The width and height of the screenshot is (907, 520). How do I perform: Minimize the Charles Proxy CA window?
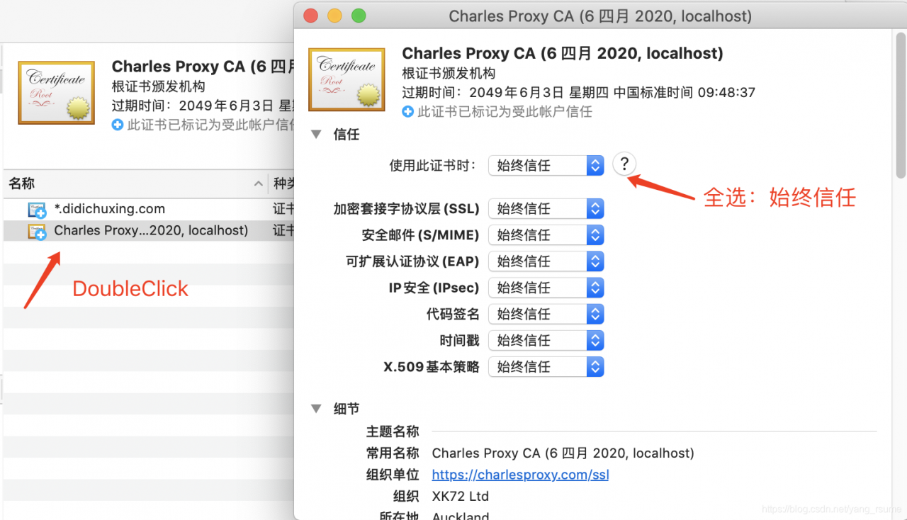coord(334,16)
